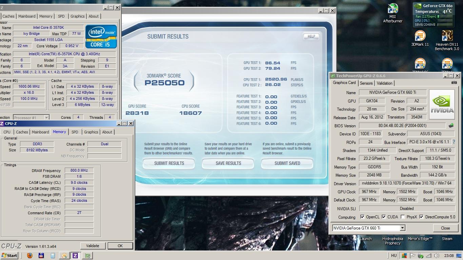
Task: Click the Hydrophobia Prophecy shortcut label
Action: pyautogui.click(x=392, y=241)
